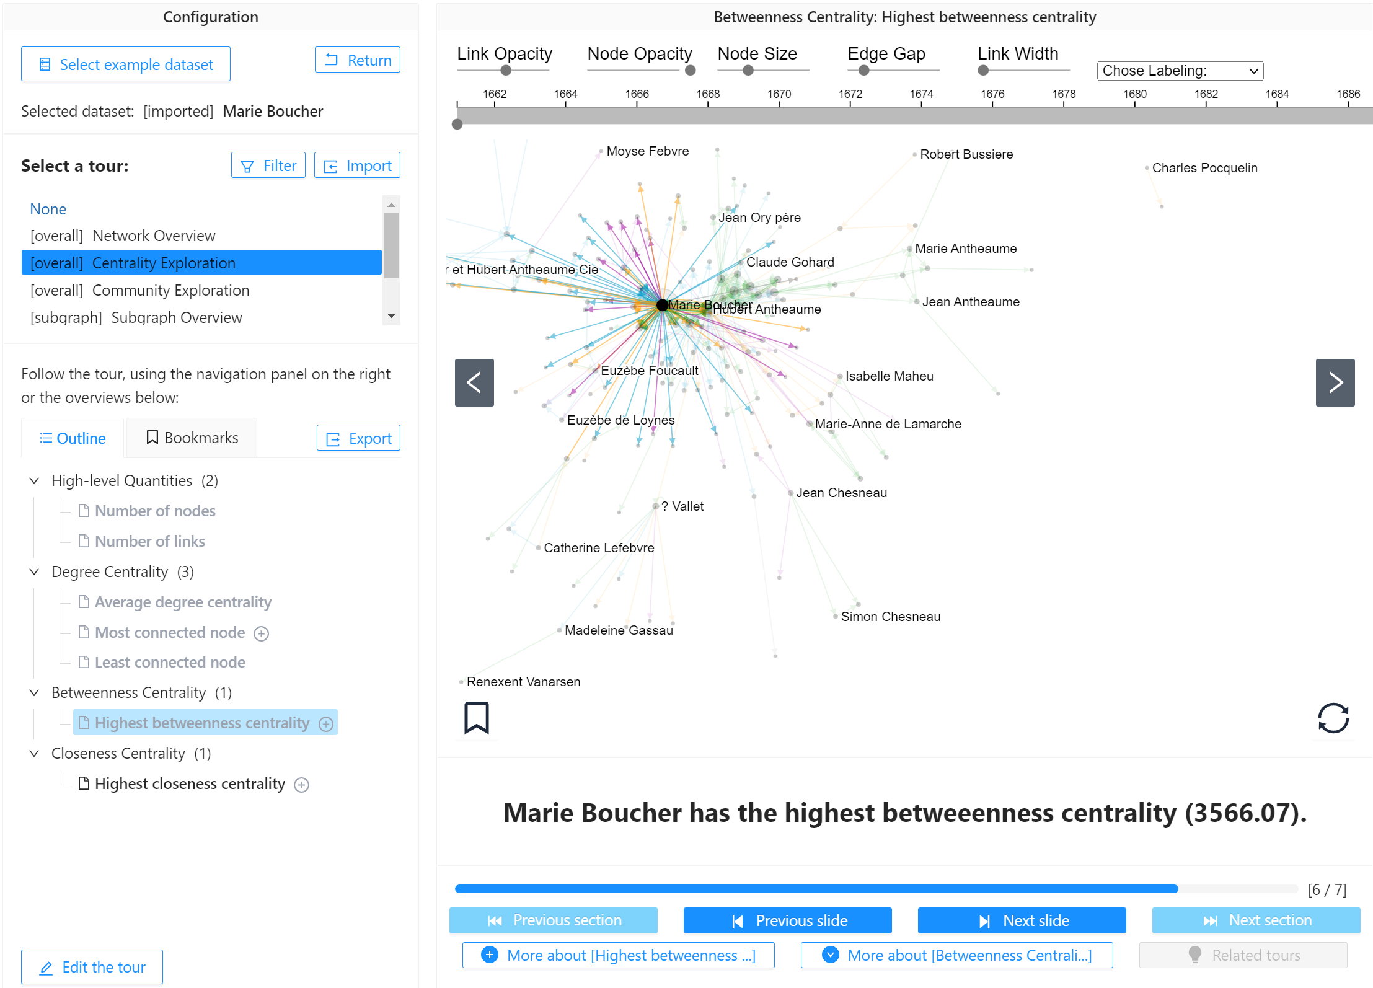Click the Export icon in tour outline
The image size is (1373, 988).
click(333, 438)
